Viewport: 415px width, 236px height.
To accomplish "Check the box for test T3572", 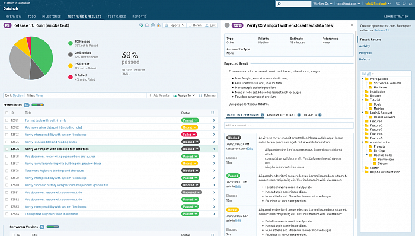I will [7, 127].
